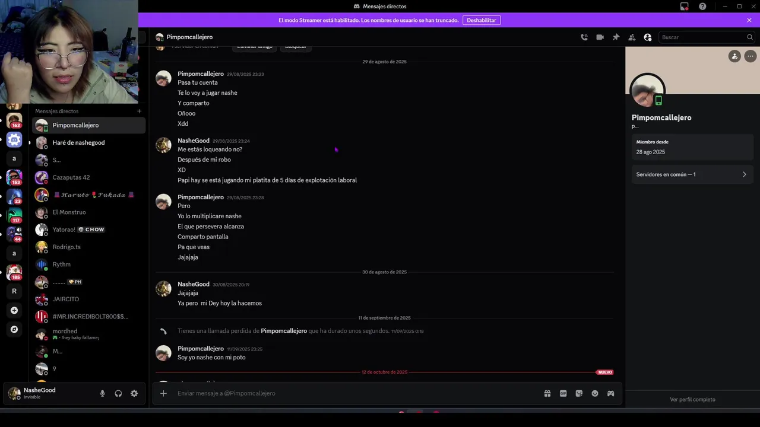Open the emoji picker
Viewport: 760px width, 427px height.
tap(595, 393)
